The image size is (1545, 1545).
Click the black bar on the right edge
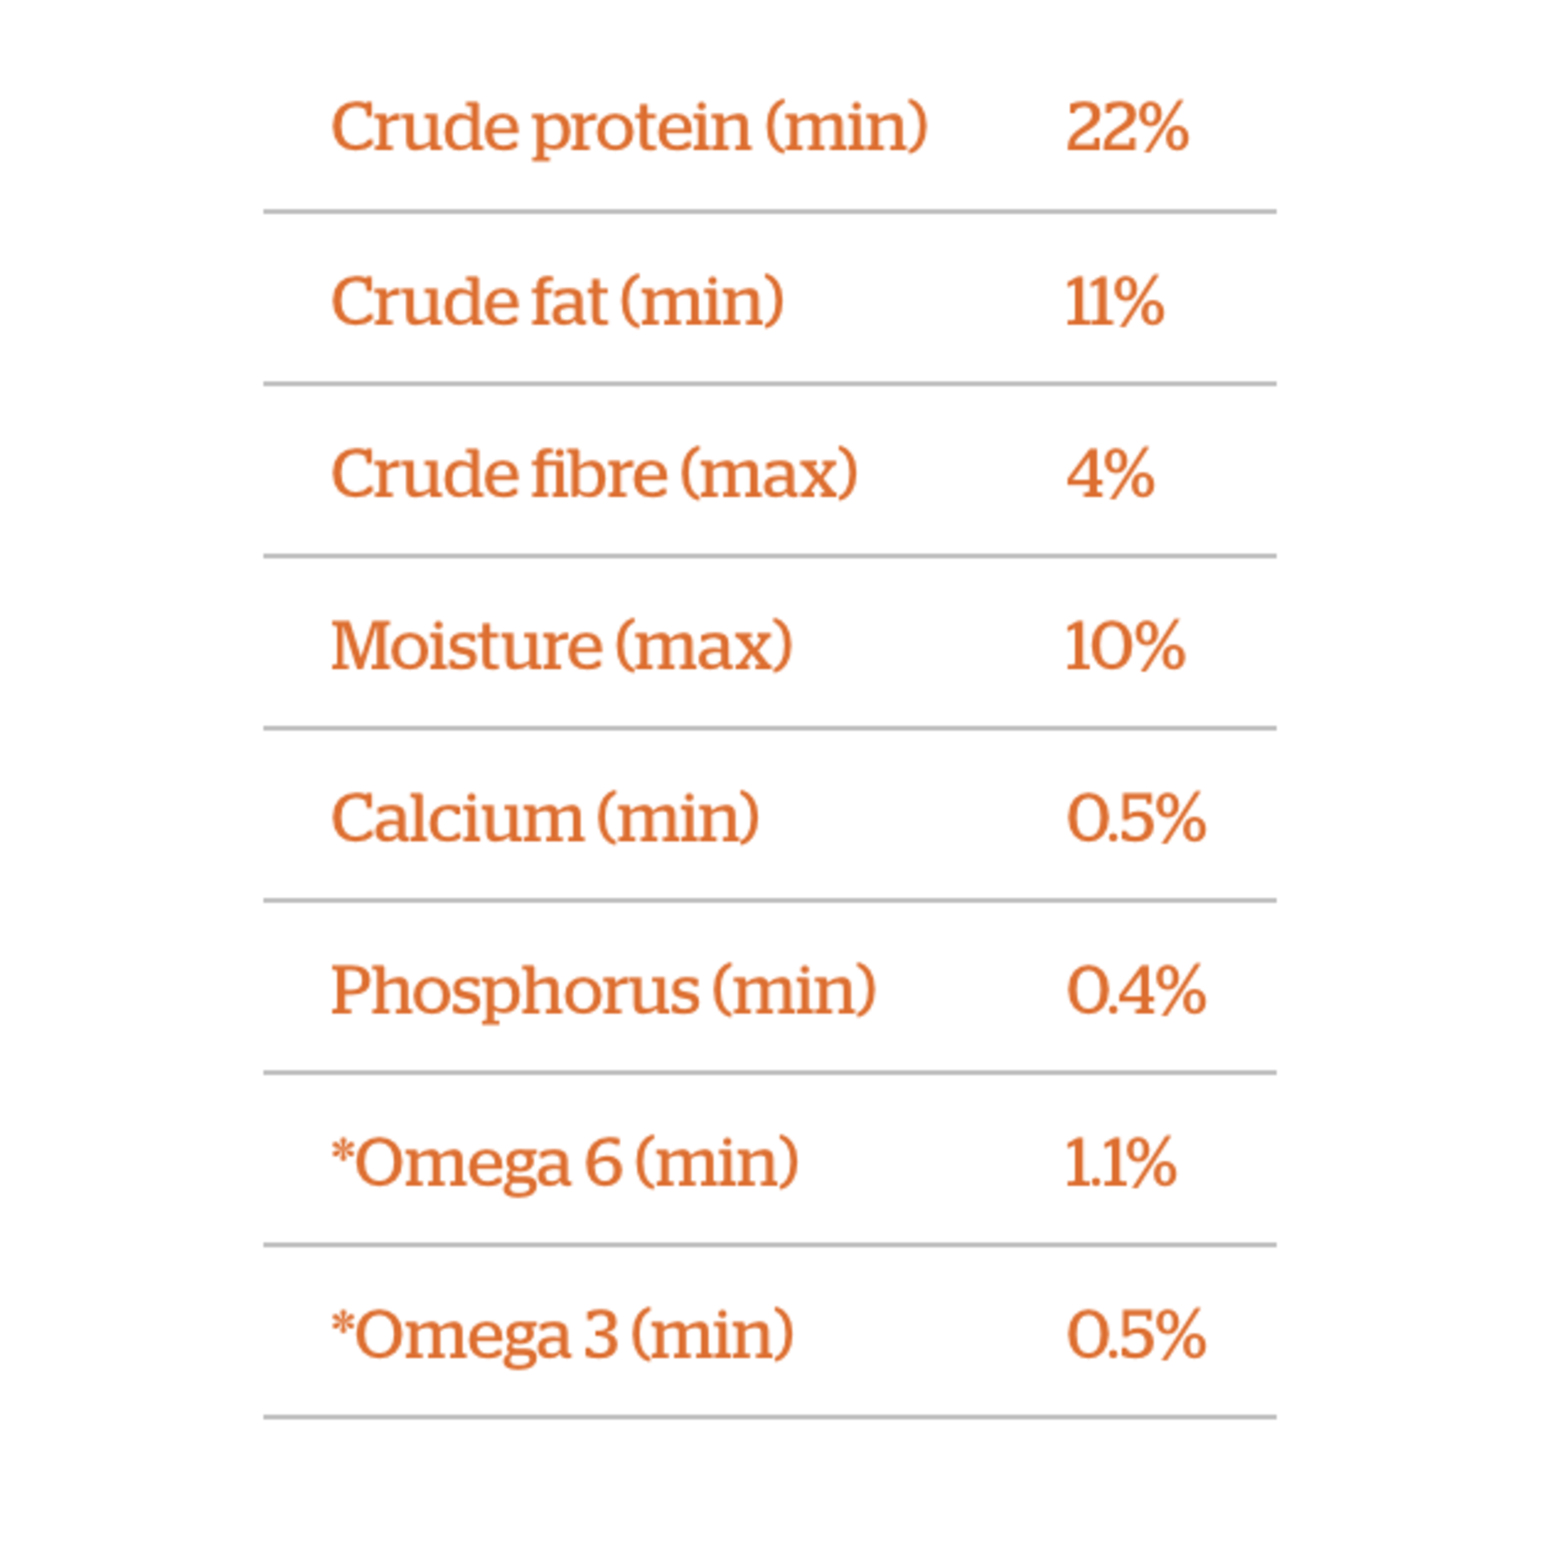(x=1504, y=772)
